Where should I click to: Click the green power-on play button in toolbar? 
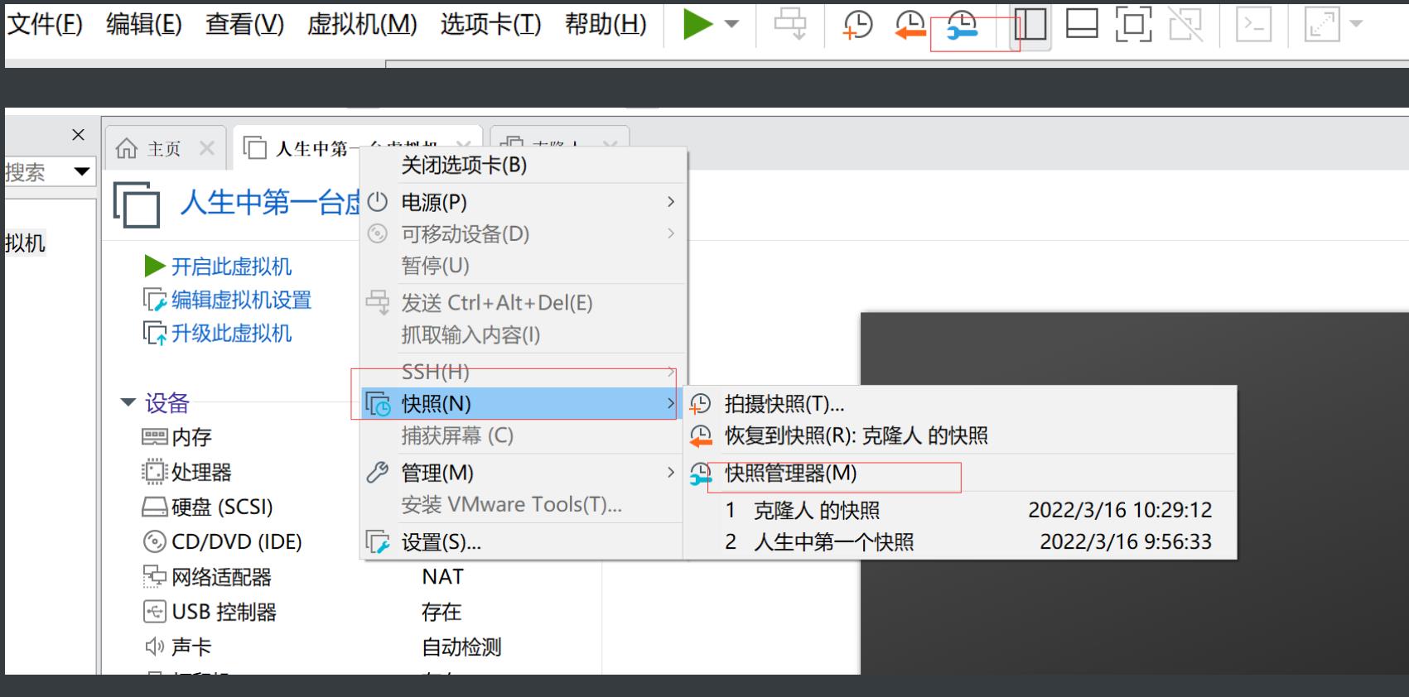tap(697, 24)
